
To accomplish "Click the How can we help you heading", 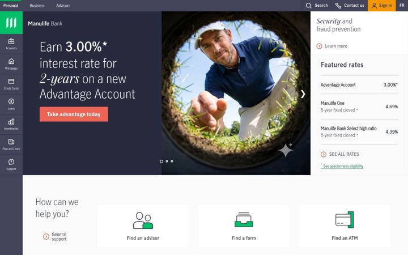I will 57,208.
